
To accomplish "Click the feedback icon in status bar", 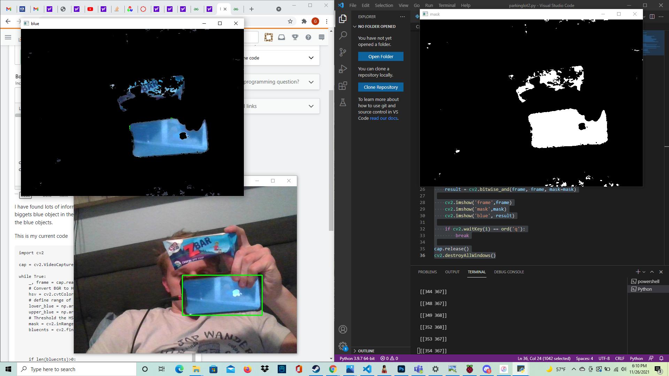I will coord(651,358).
